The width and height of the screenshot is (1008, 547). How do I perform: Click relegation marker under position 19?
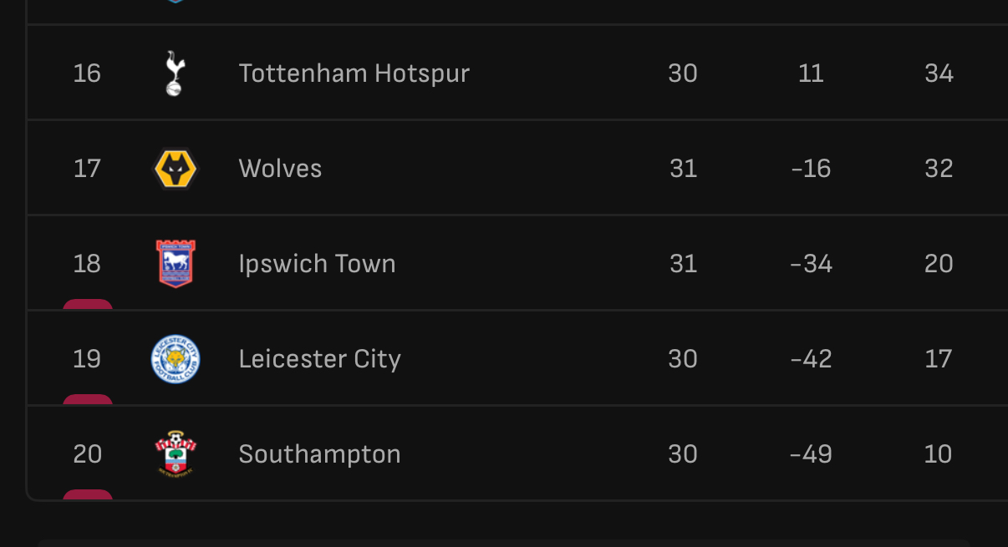(88, 400)
